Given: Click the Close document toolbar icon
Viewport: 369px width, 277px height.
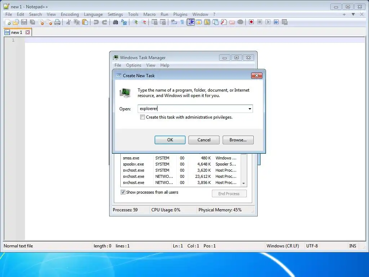Looking at the screenshot, I should (x=41, y=22).
